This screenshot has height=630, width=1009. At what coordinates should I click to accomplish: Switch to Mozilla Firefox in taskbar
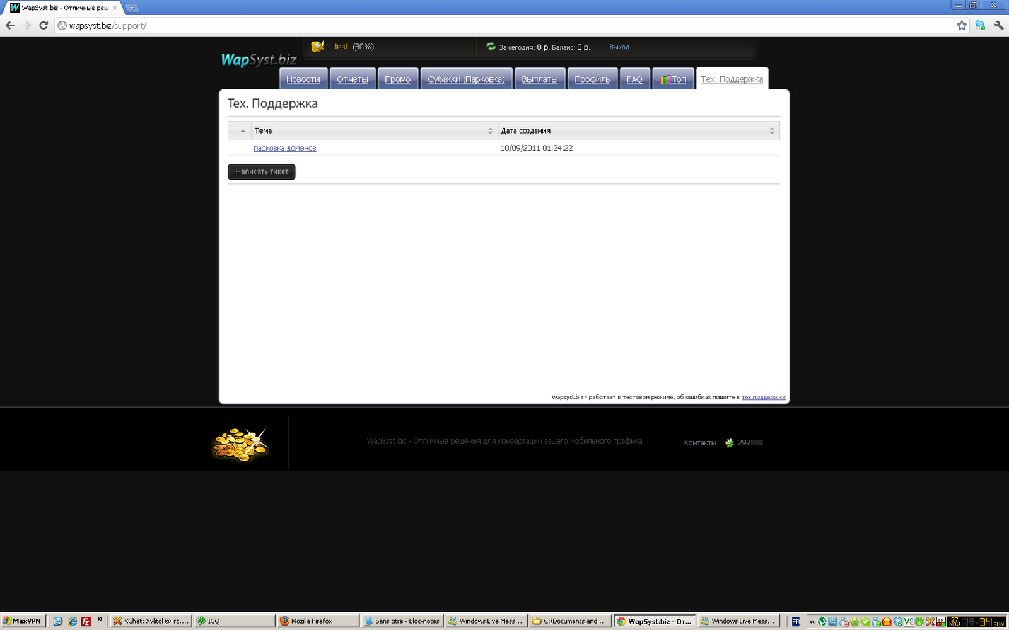[318, 621]
